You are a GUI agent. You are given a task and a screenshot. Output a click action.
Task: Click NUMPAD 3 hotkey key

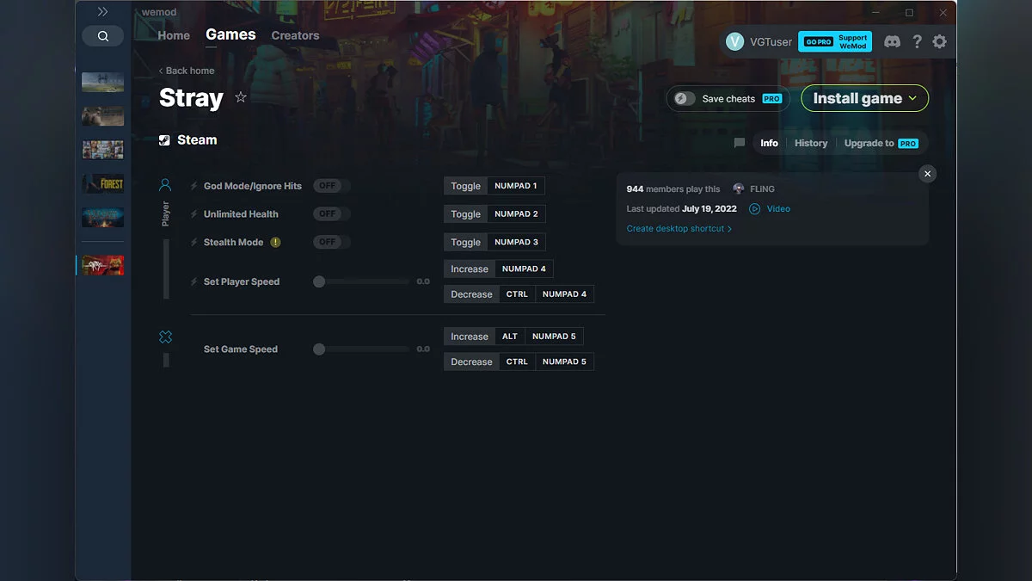(516, 242)
